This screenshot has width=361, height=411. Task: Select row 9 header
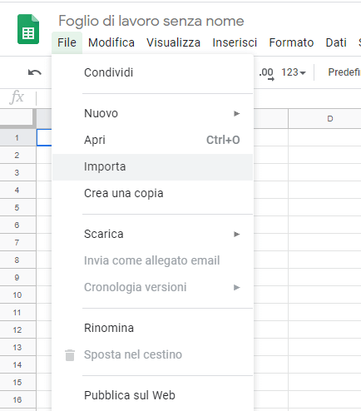coord(17,277)
